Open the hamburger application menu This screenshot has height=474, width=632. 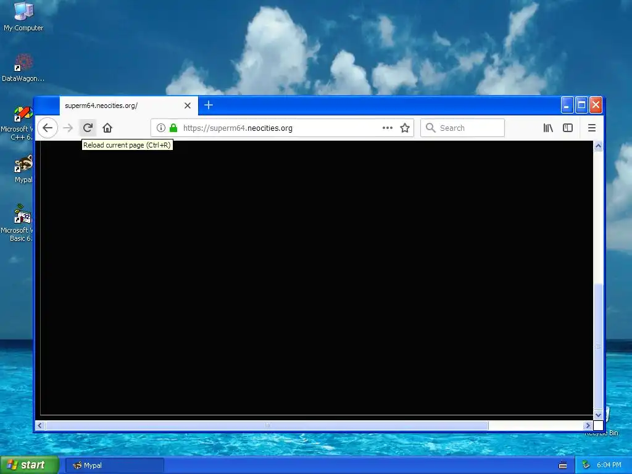(592, 128)
